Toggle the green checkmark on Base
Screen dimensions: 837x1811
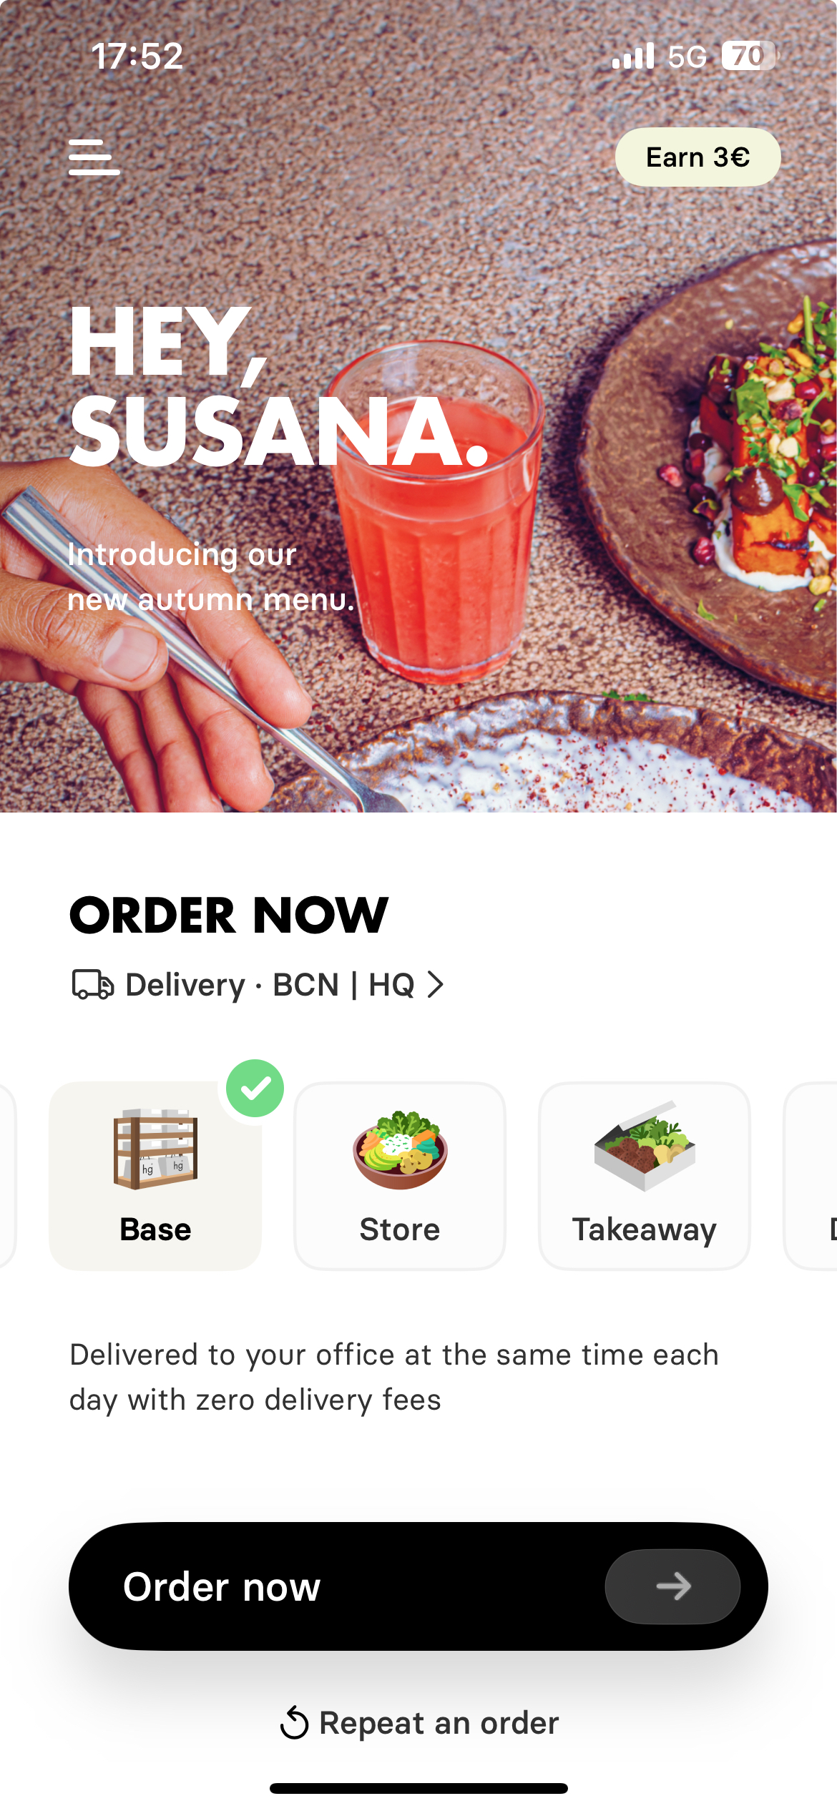255,1088
